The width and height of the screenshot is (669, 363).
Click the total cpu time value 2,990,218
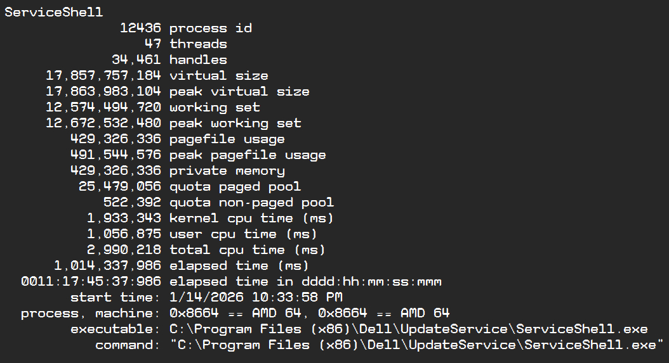124,250
